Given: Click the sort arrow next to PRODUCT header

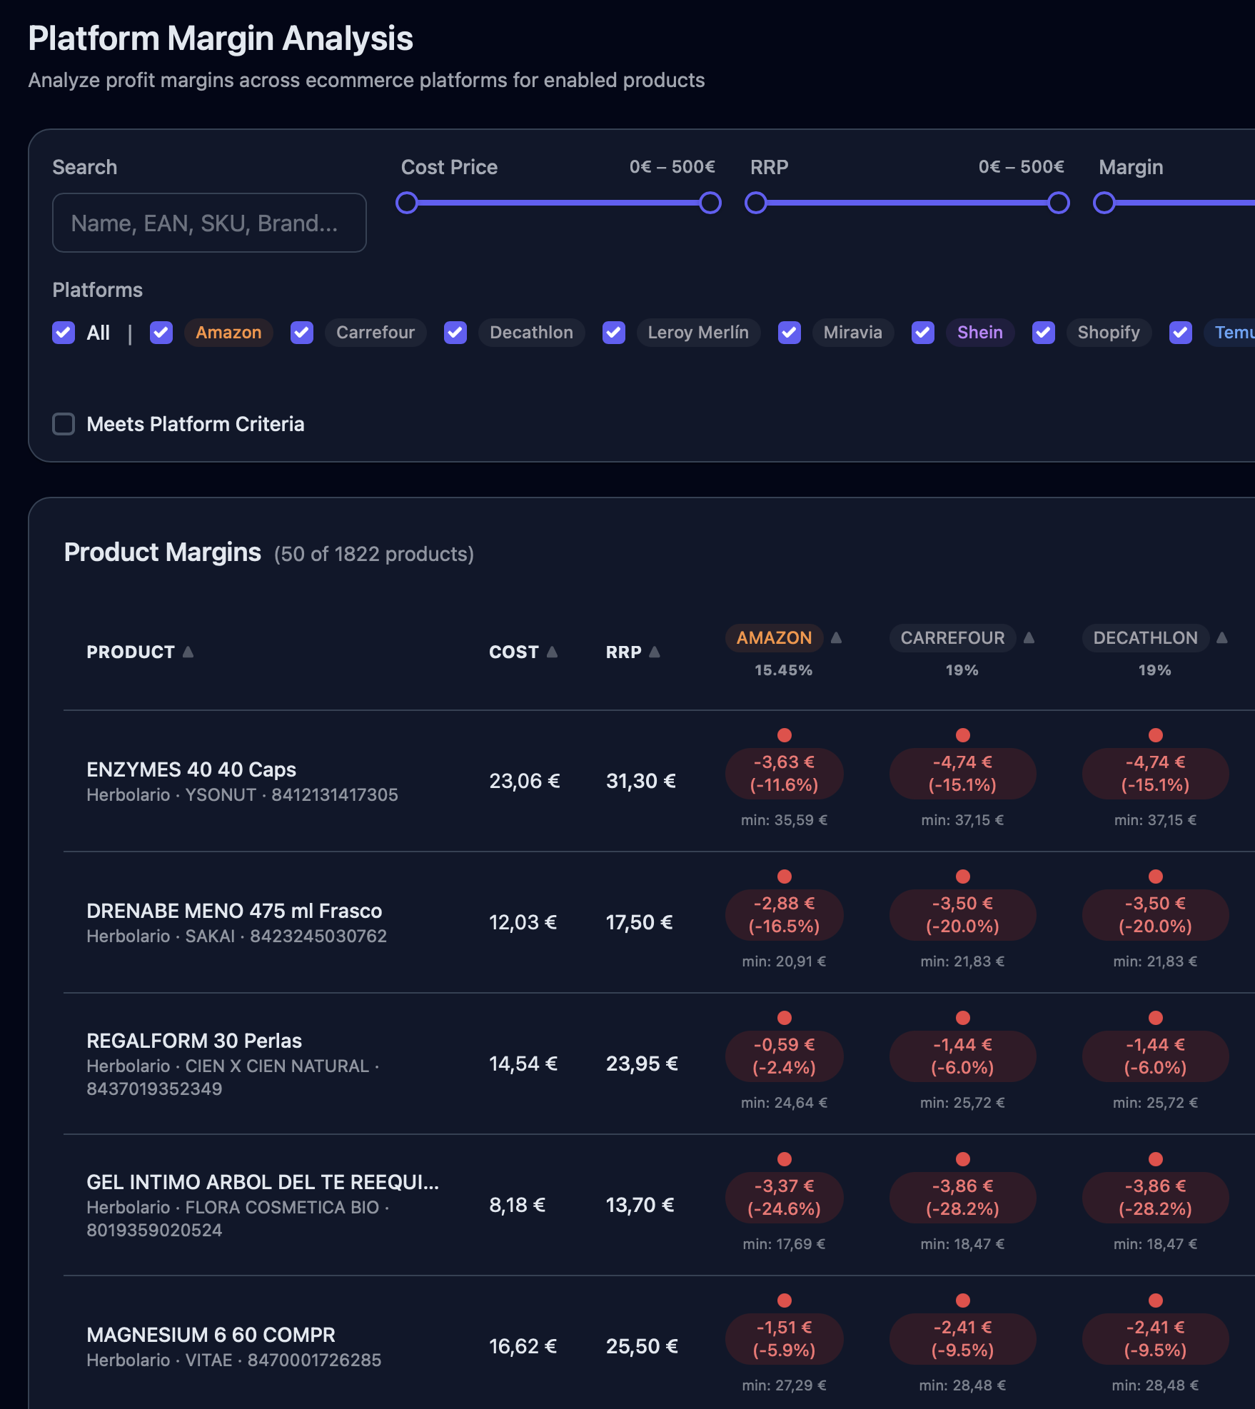Looking at the screenshot, I should [x=188, y=652].
